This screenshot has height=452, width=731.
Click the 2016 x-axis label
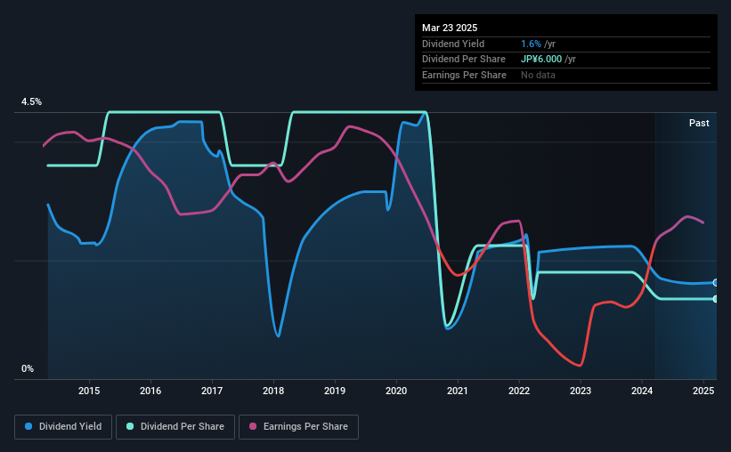pos(150,391)
